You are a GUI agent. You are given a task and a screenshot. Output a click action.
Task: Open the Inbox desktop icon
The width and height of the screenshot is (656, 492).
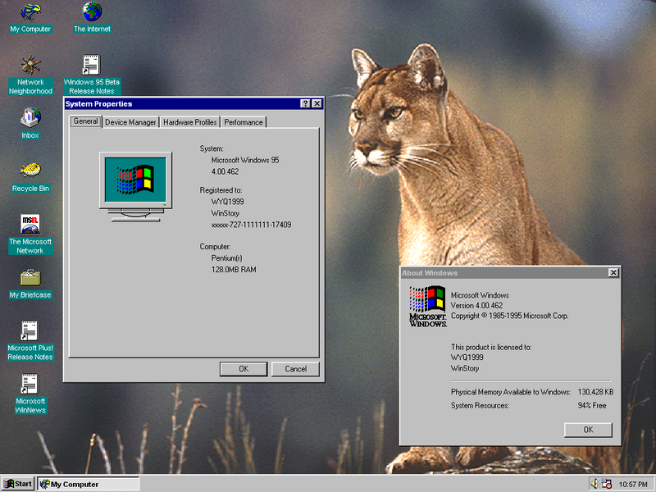pyautogui.click(x=30, y=119)
